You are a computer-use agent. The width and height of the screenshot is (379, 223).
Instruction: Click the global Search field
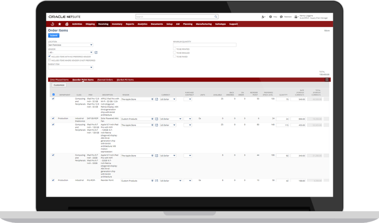click(177, 17)
